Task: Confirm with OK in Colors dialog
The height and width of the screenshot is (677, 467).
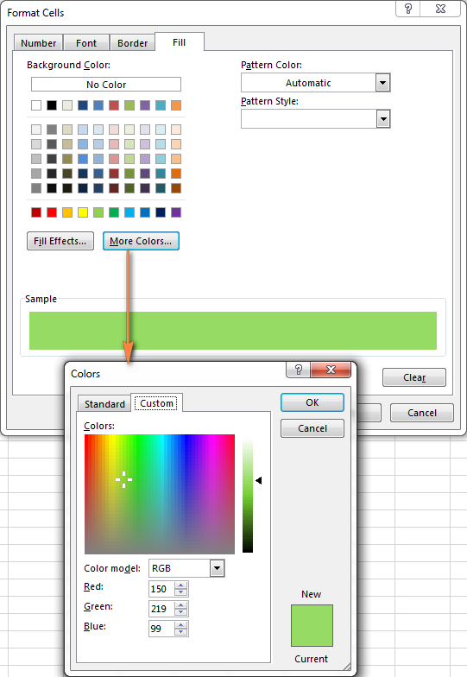Action: point(312,402)
